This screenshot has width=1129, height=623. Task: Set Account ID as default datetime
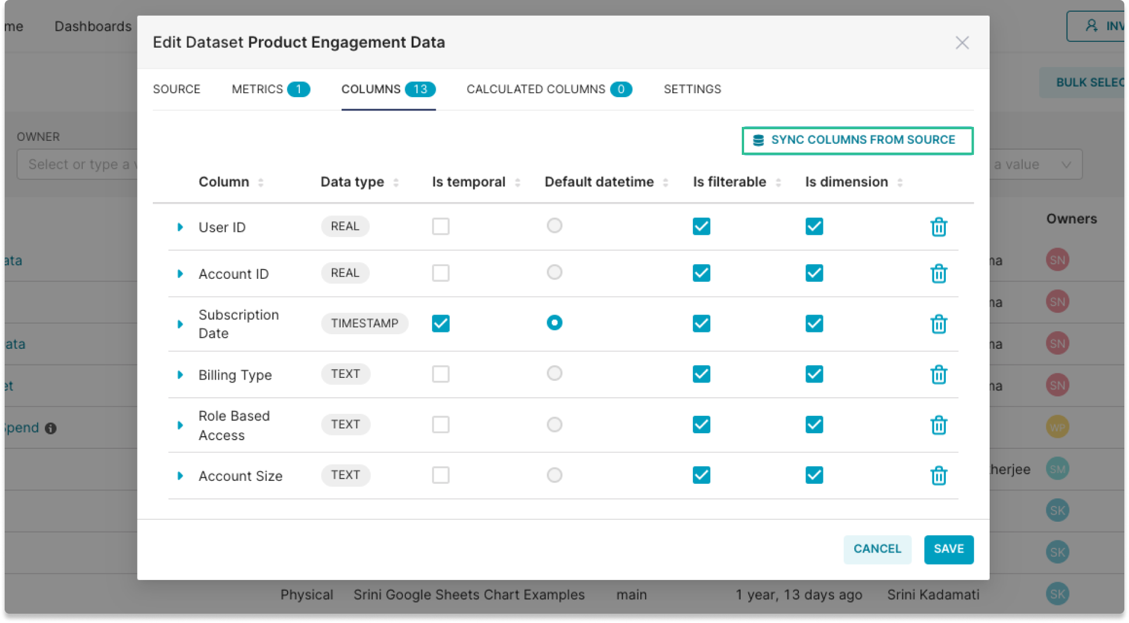[x=554, y=272]
